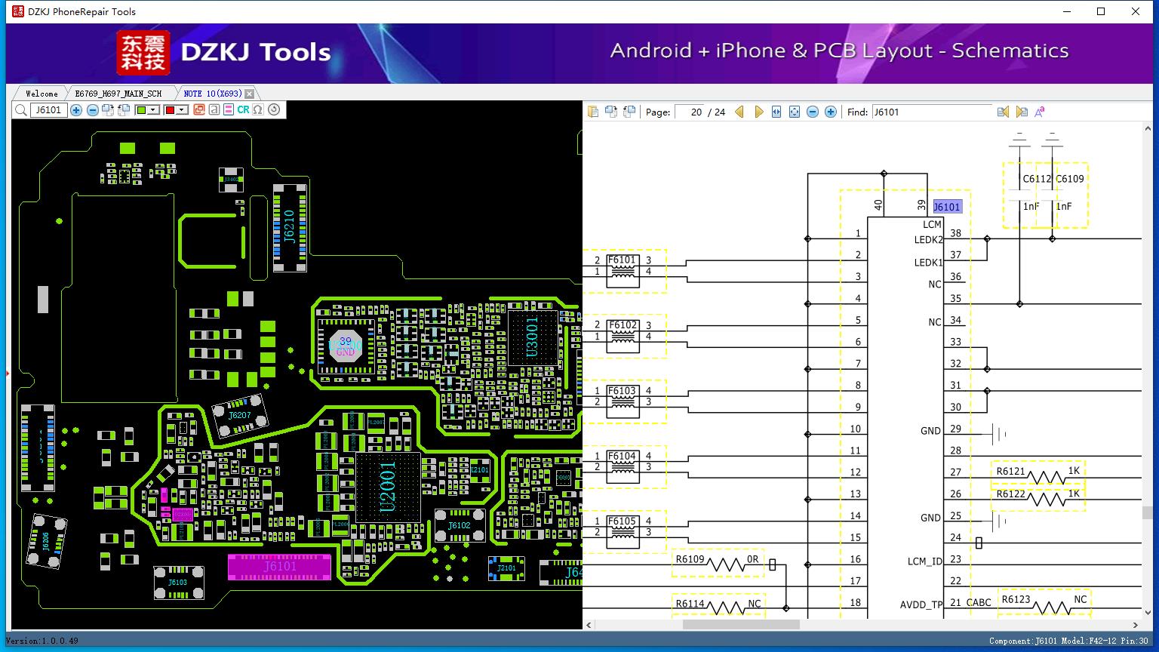Click the C6112 capacitor label

pos(1037,179)
